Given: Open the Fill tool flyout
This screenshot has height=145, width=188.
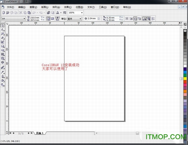Looking at the screenshot, I should tap(3, 80).
